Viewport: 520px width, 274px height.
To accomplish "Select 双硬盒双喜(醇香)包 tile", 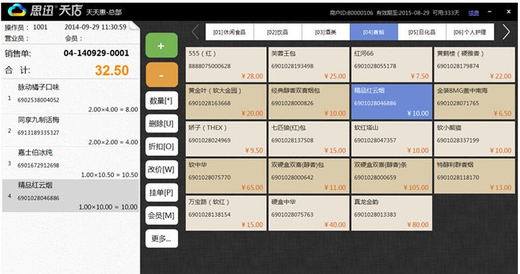I will (x=309, y=176).
